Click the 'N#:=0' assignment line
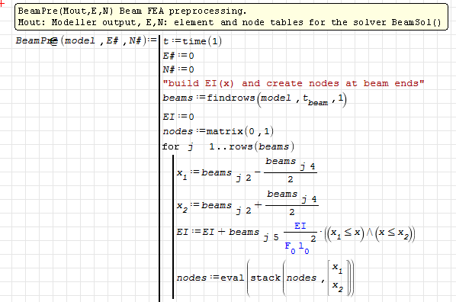456x302 pixels. pyautogui.click(x=178, y=69)
